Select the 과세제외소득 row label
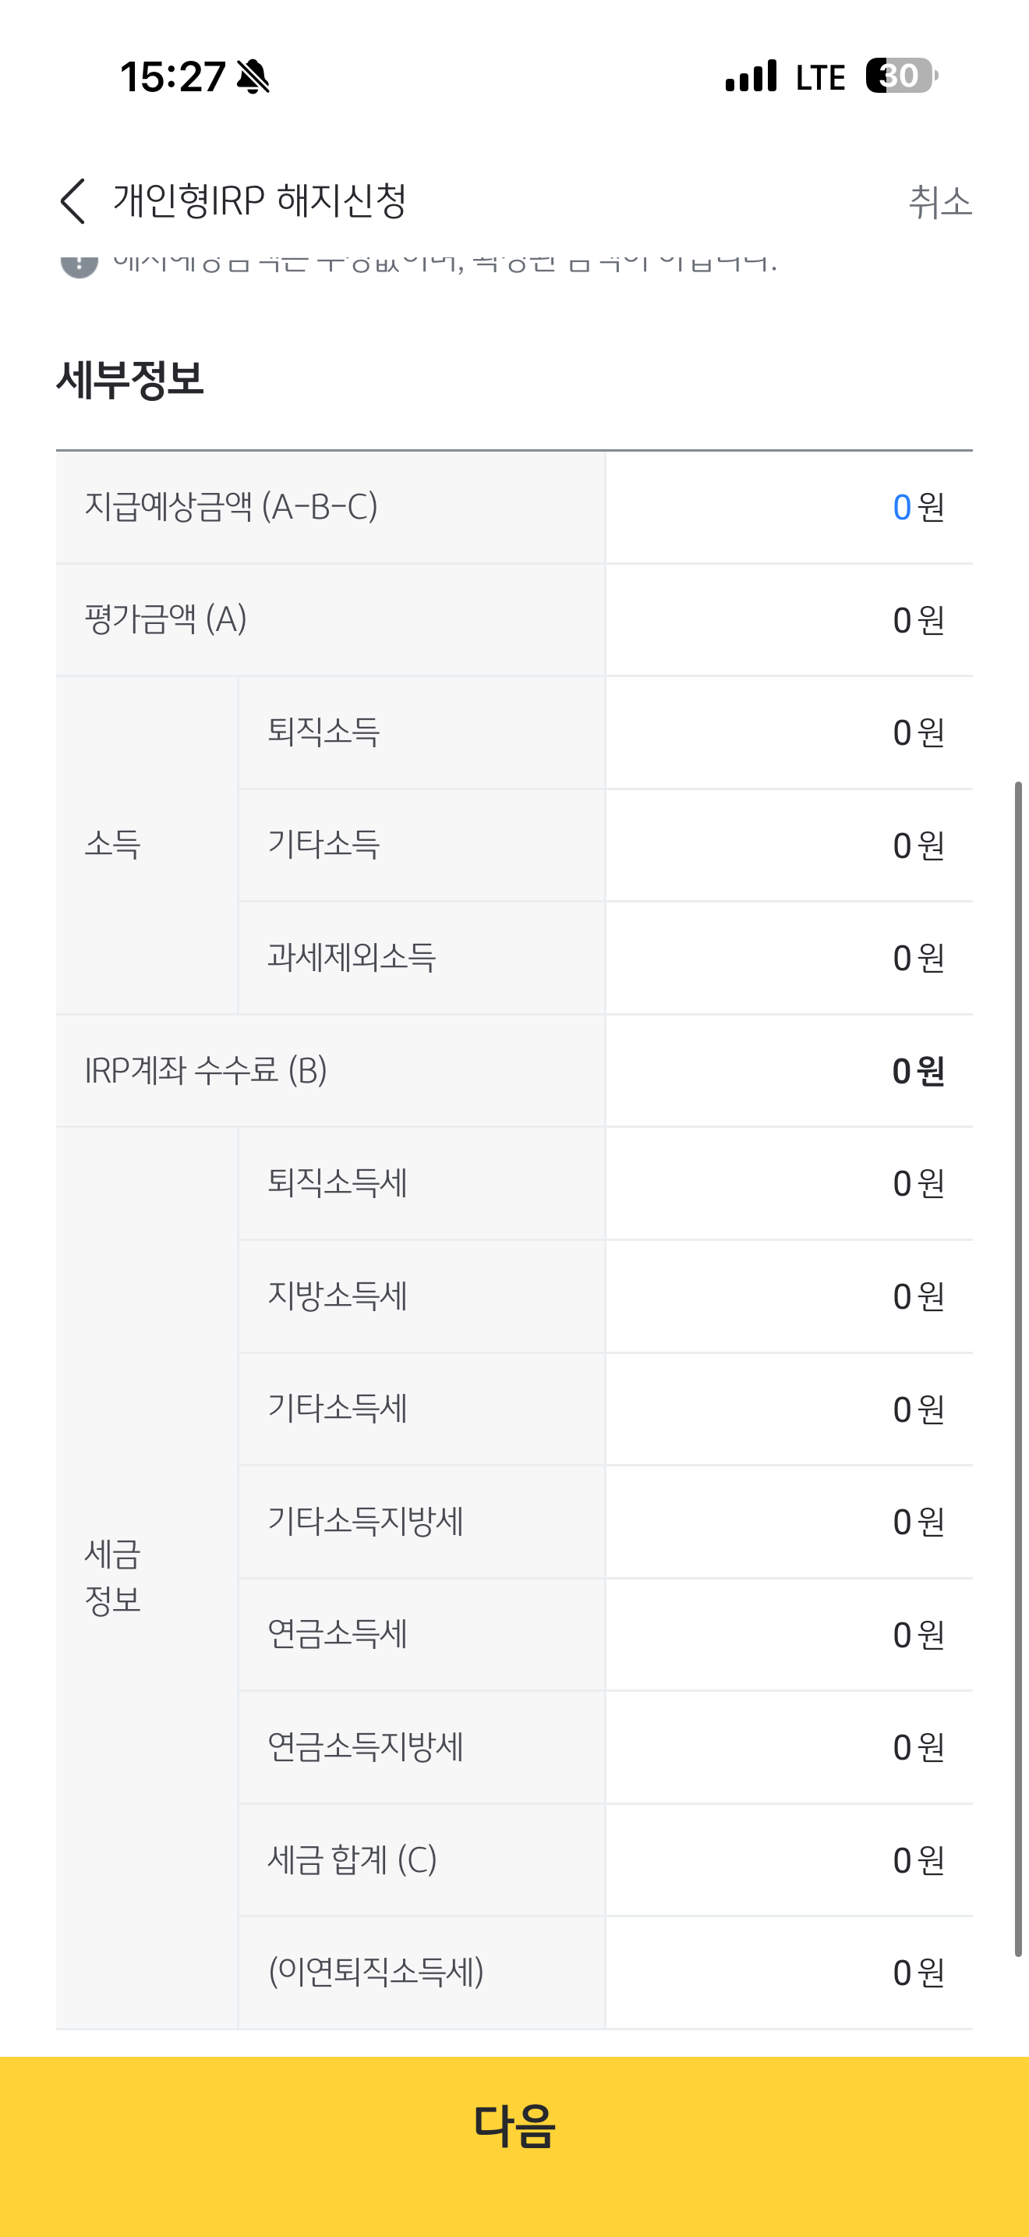Screen dimensions: 1029x2237 pyautogui.click(x=352, y=958)
